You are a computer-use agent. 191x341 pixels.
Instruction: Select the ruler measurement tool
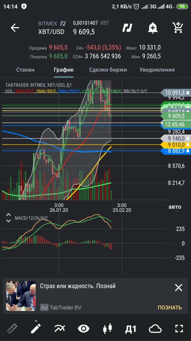12,328
